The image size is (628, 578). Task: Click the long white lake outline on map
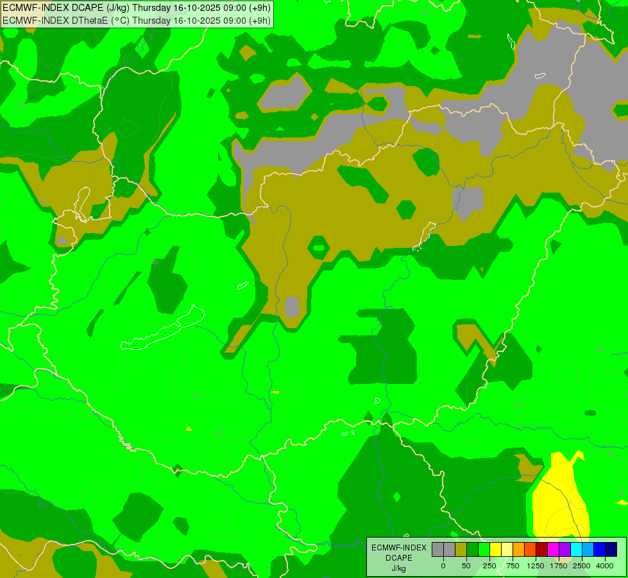click(x=162, y=328)
